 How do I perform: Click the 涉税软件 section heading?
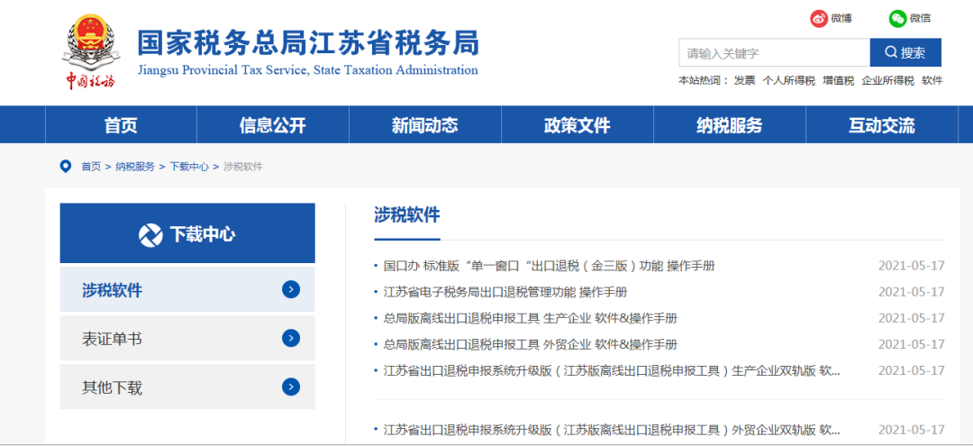(407, 215)
